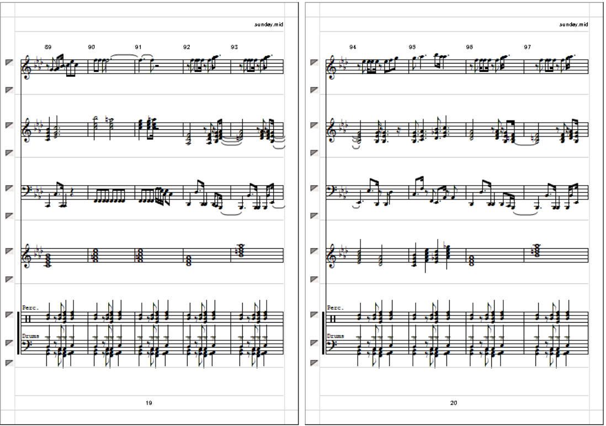Select the handle triangle beside the Drums staff on page 20
The height and width of the screenshot is (426, 606).
click(315, 343)
